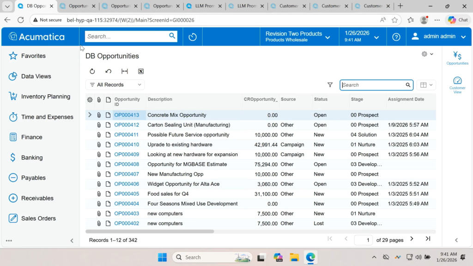Screen dimensions: 473x266
Task: Export the grid to Excel
Action: pos(141,71)
